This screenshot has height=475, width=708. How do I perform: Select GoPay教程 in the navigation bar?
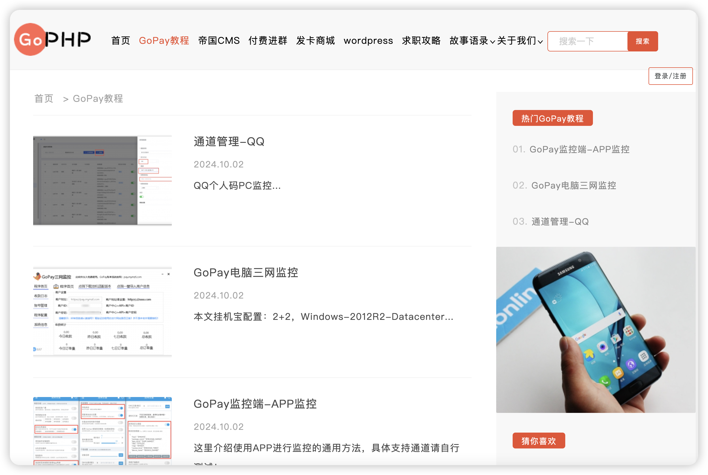pos(164,40)
